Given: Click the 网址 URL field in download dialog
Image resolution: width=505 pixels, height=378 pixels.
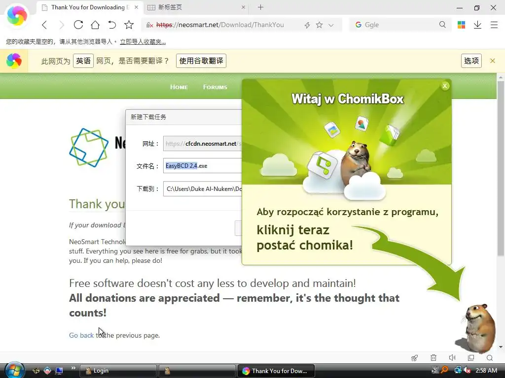Looking at the screenshot, I should pos(202,144).
